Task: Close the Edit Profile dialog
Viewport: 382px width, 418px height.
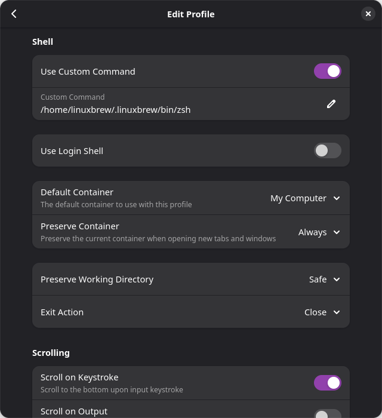Action: (368, 14)
